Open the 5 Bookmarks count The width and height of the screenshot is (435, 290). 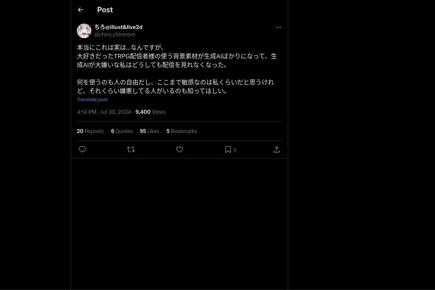click(182, 131)
